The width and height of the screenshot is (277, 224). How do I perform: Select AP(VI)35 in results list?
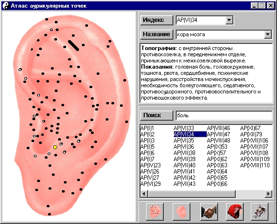click(184, 141)
